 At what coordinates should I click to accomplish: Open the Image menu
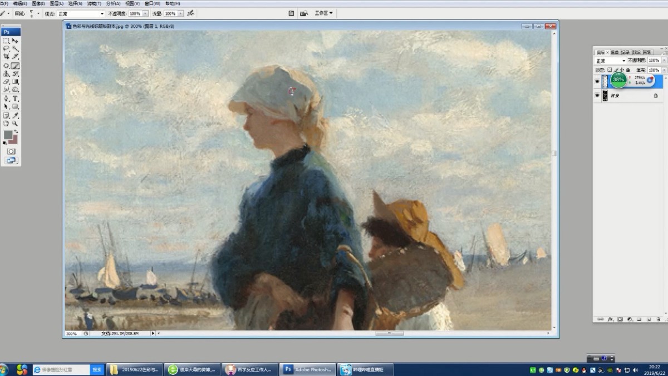38,3
